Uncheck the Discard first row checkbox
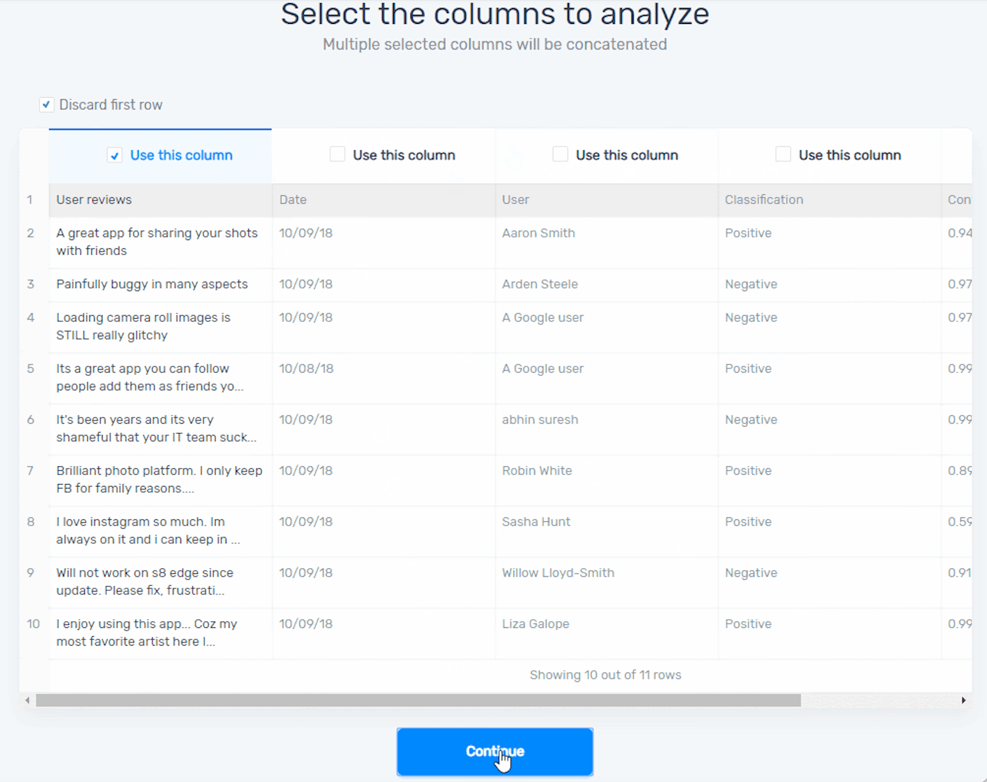This screenshot has height=782, width=987. tap(47, 104)
